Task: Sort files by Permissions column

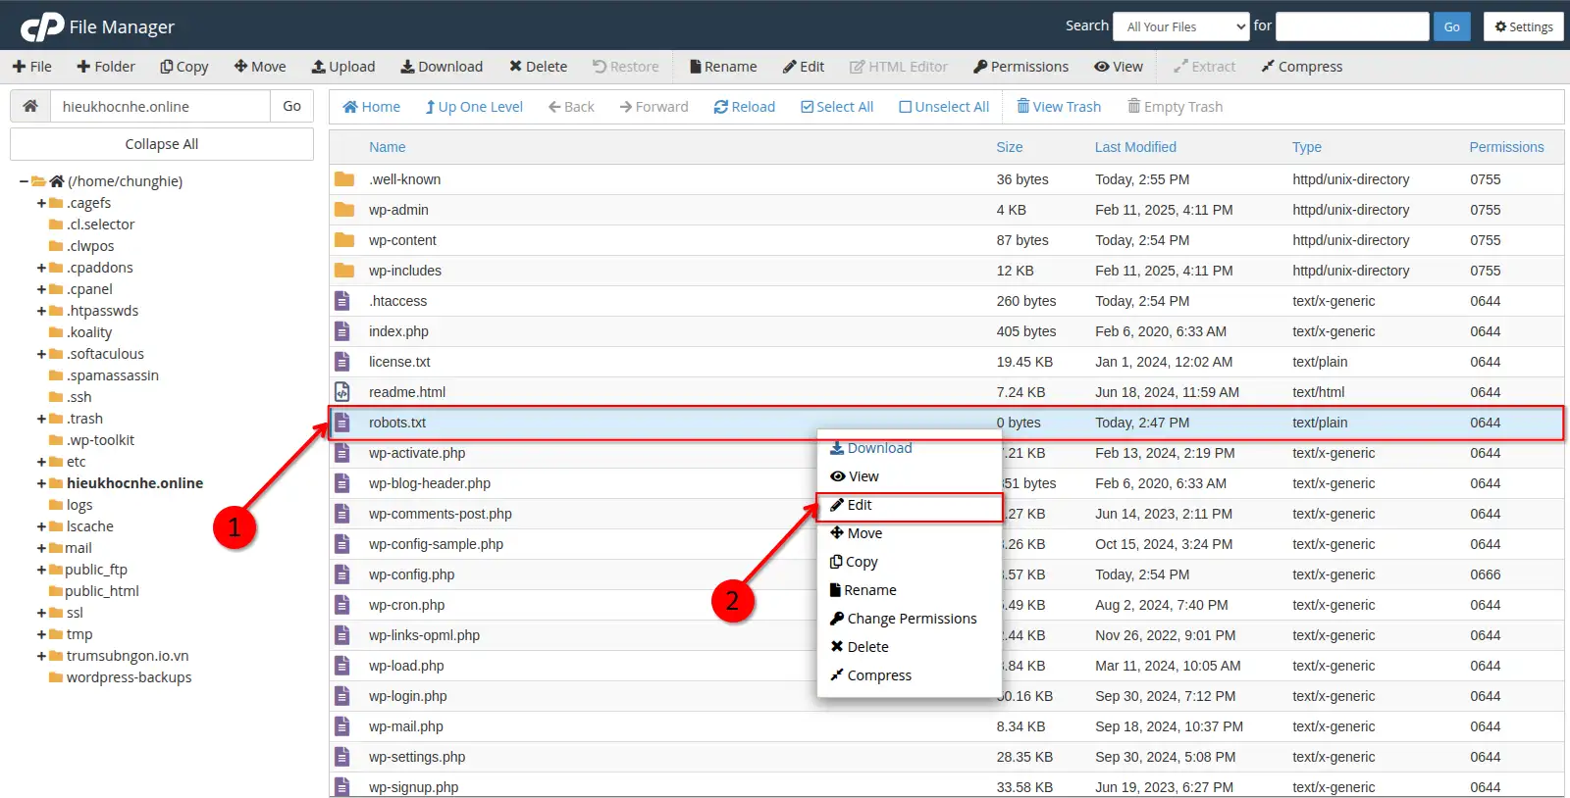Action: (x=1506, y=147)
